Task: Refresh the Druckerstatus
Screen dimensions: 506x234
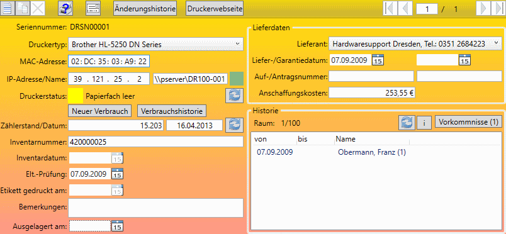Action: point(234,96)
